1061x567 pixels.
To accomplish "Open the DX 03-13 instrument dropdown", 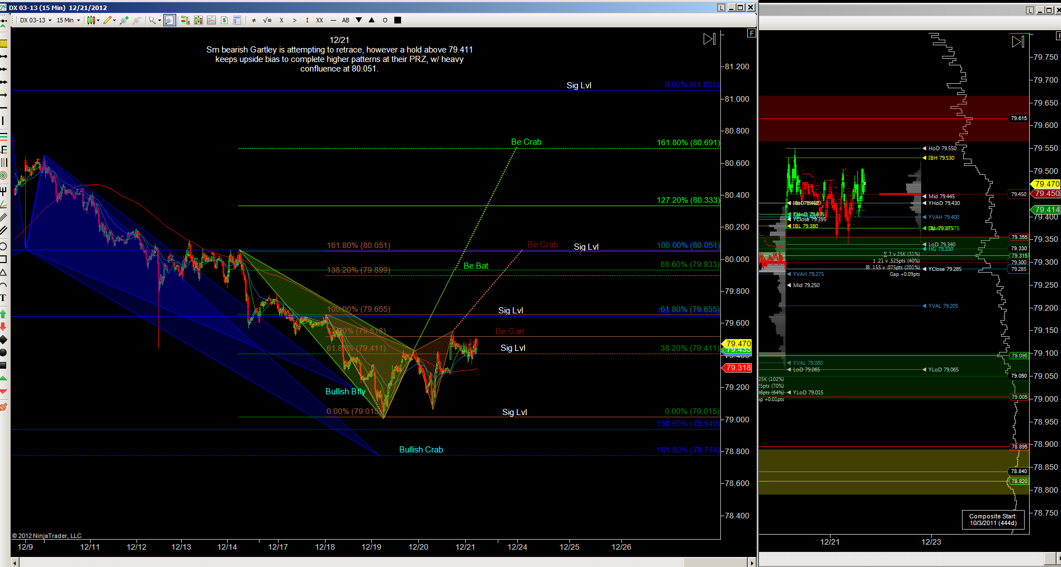I will click(x=36, y=20).
